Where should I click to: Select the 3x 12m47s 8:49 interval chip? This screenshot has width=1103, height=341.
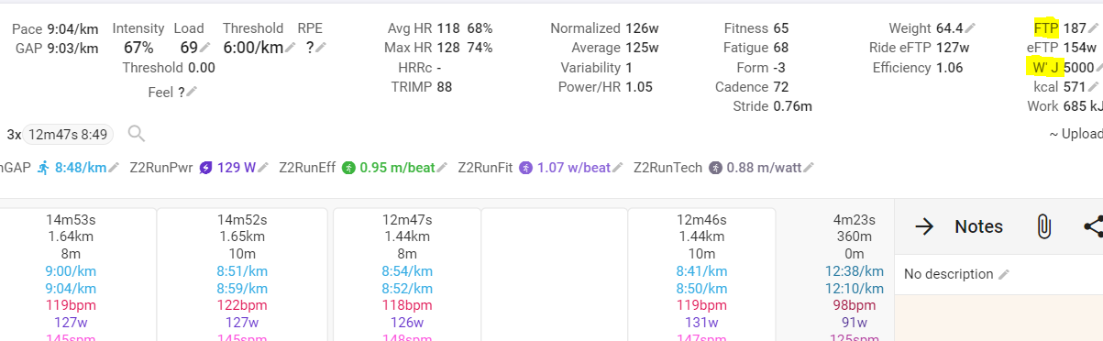[67, 135]
